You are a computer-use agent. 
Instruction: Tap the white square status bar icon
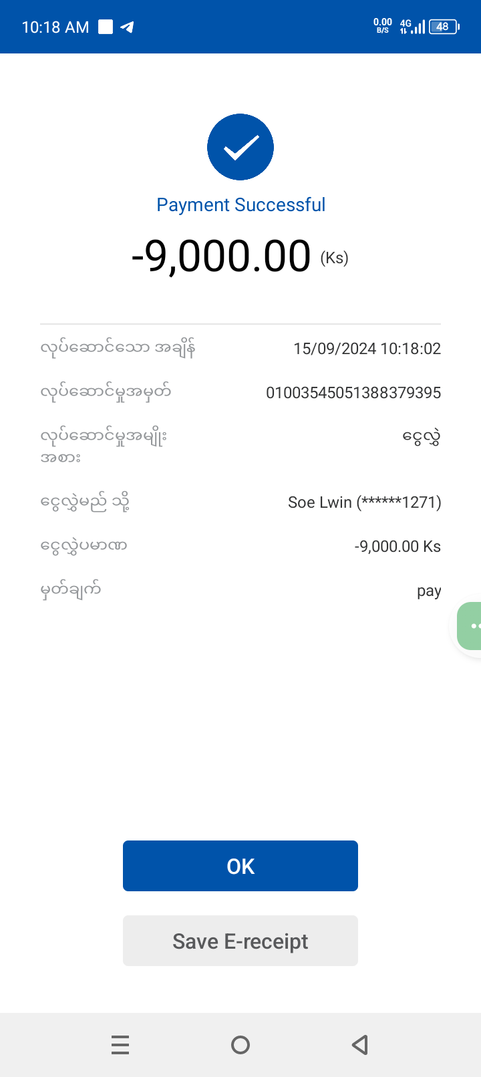pos(106,27)
